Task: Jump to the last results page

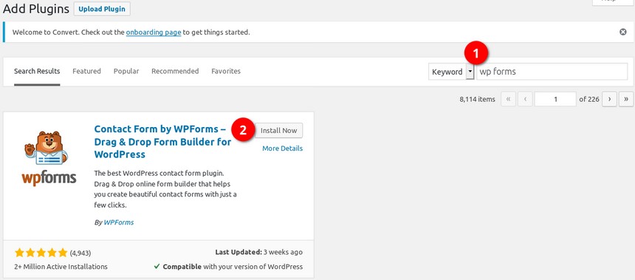Action: 626,99
